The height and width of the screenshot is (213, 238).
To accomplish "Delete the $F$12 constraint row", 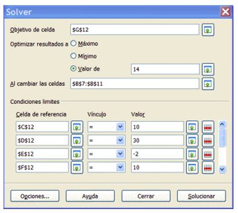I will click(x=208, y=168).
